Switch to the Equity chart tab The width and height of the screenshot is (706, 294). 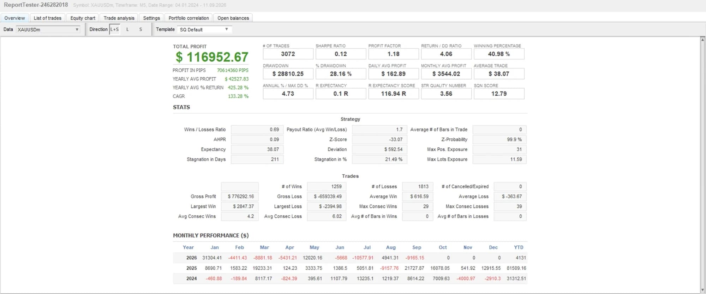click(83, 18)
